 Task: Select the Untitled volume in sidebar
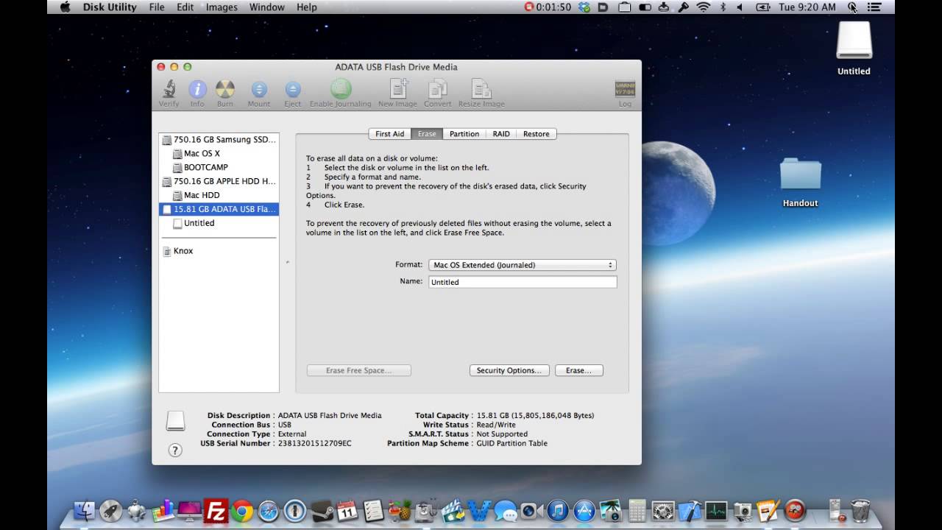(219, 223)
